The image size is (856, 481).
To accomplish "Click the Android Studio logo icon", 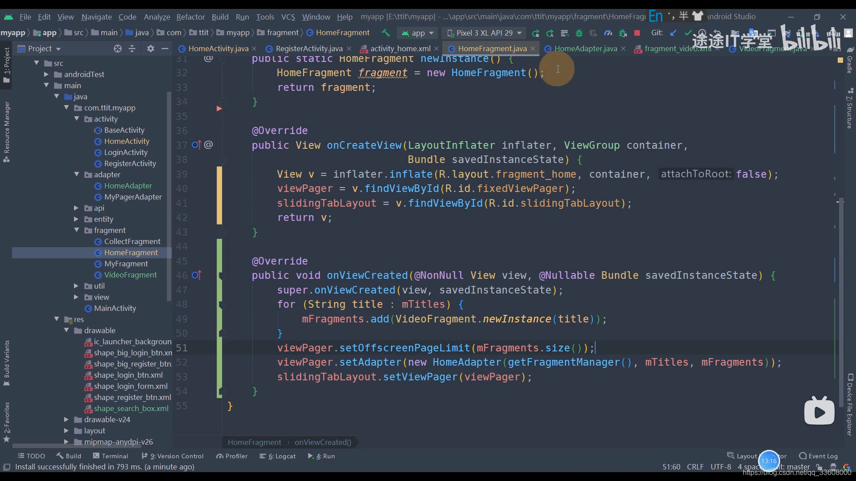I will click(8, 17).
